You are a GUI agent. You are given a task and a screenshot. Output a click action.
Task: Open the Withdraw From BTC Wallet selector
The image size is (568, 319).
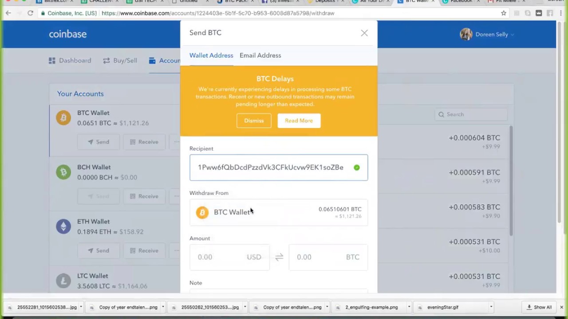279,212
